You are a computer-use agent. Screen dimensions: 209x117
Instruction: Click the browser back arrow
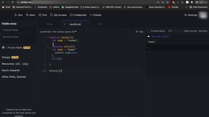[3, 2]
